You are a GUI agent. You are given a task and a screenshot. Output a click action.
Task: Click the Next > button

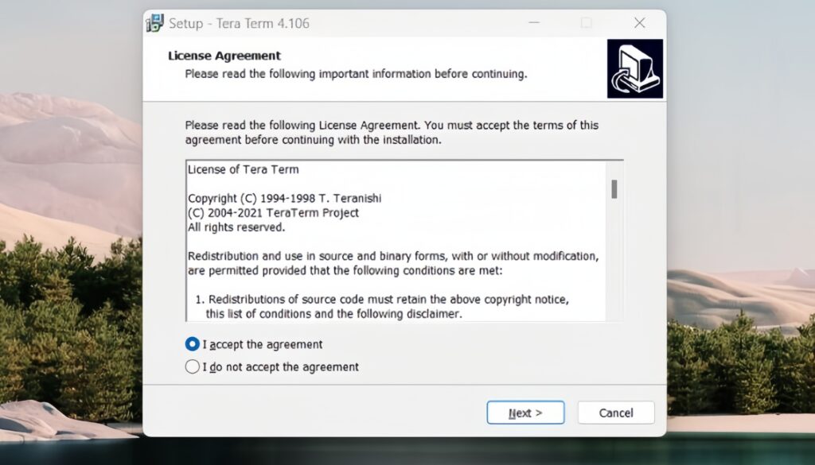[x=525, y=413]
